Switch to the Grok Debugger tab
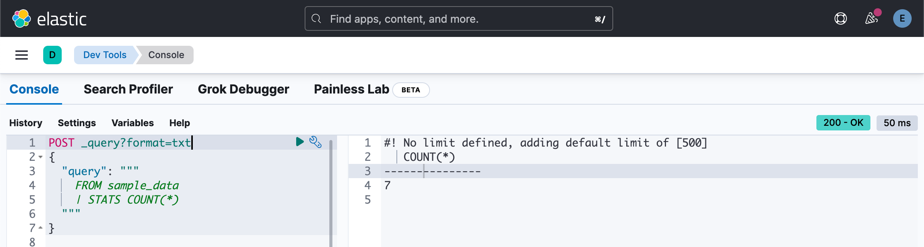The height and width of the screenshot is (247, 924). coord(243,89)
